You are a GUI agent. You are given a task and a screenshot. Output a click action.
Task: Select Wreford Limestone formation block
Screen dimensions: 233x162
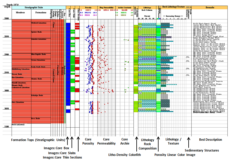point(41,22)
